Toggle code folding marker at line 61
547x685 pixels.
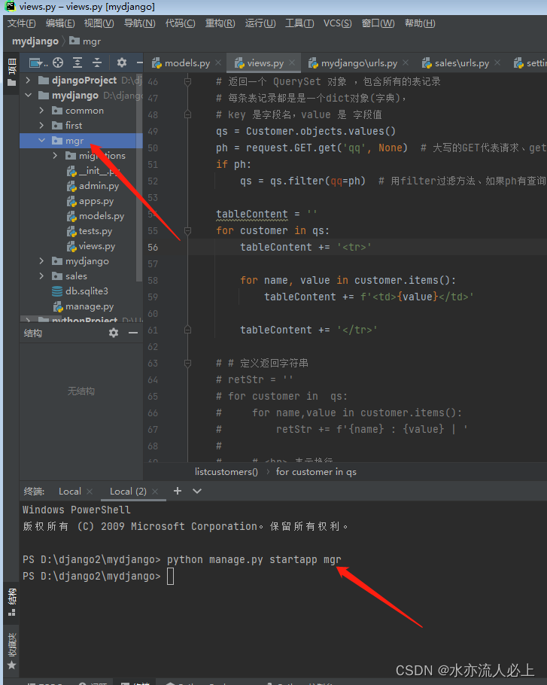tap(187, 330)
